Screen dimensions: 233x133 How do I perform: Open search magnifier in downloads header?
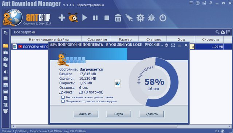click(217, 32)
